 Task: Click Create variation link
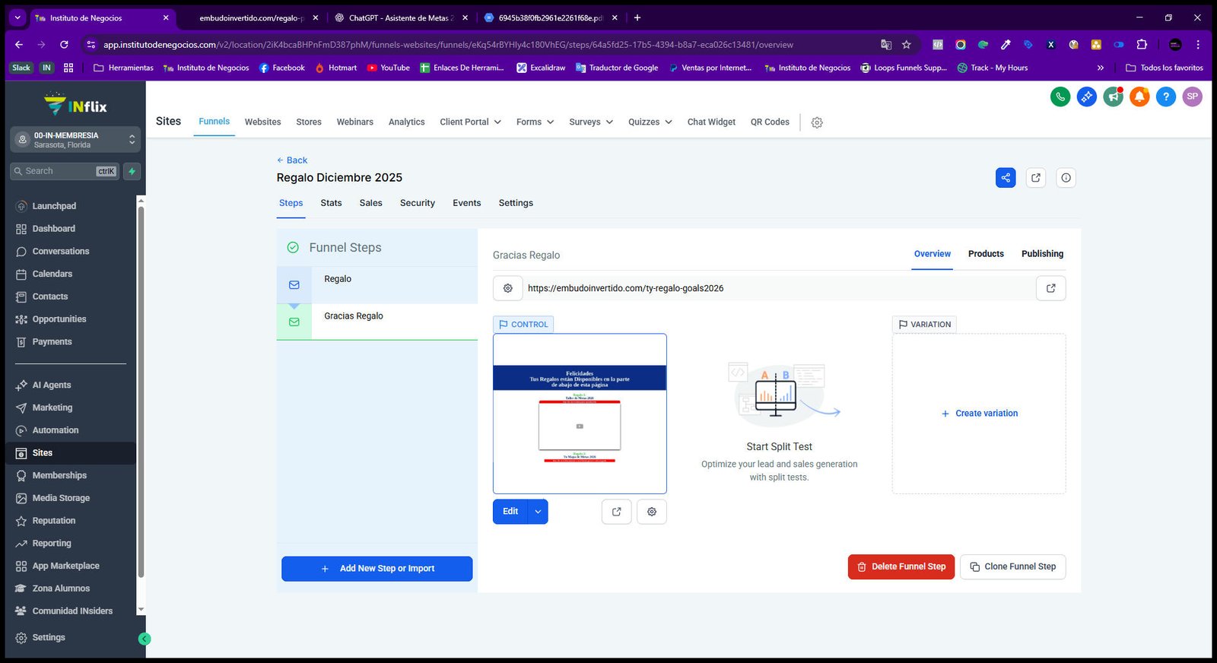979,414
